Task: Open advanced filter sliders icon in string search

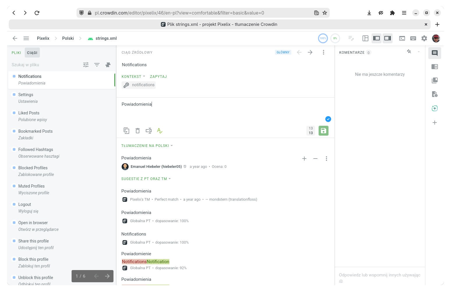Action: (86, 65)
